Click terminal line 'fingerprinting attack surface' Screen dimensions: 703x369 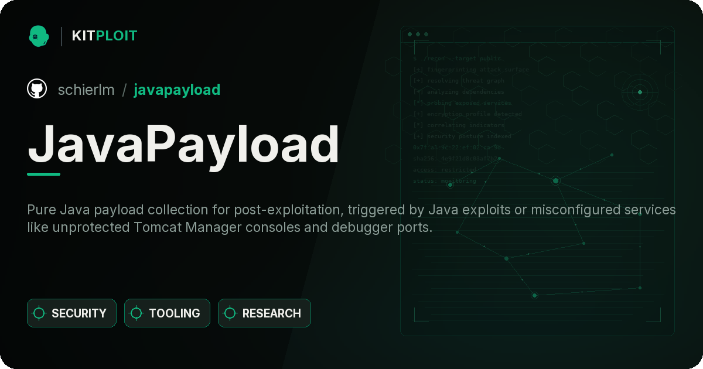point(471,70)
